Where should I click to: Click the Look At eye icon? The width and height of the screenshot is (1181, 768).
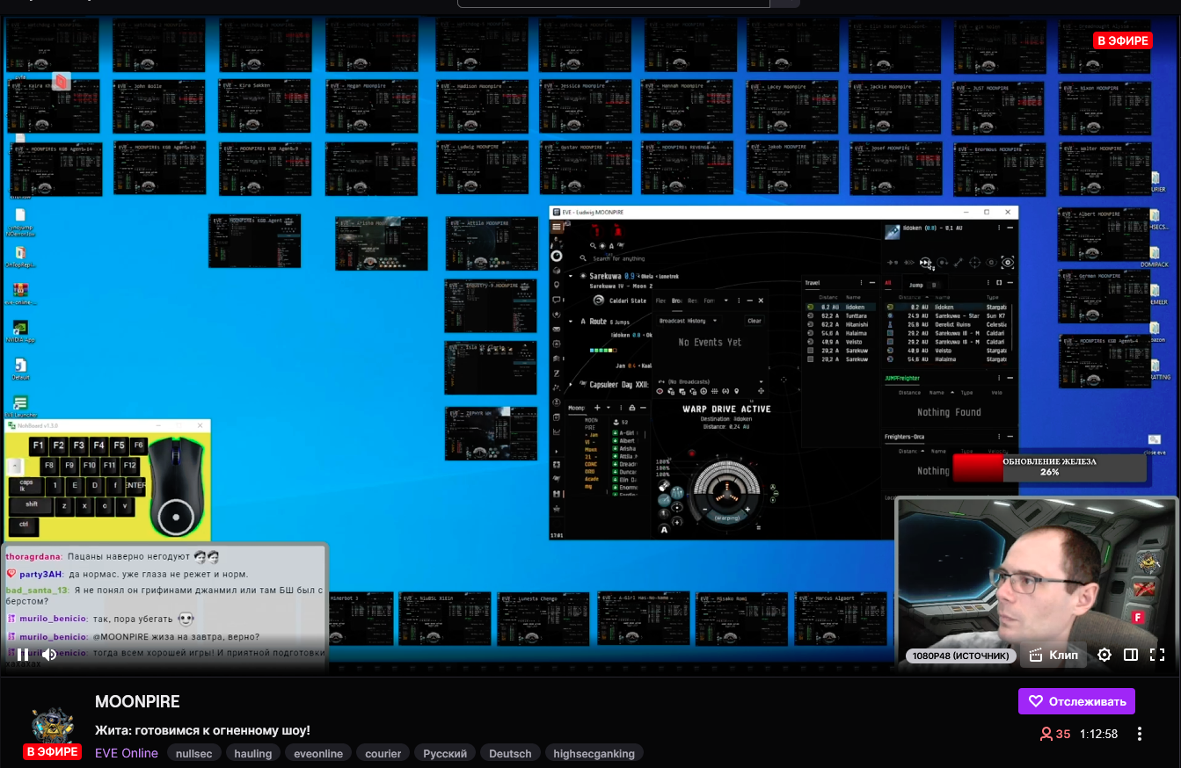coord(991,263)
